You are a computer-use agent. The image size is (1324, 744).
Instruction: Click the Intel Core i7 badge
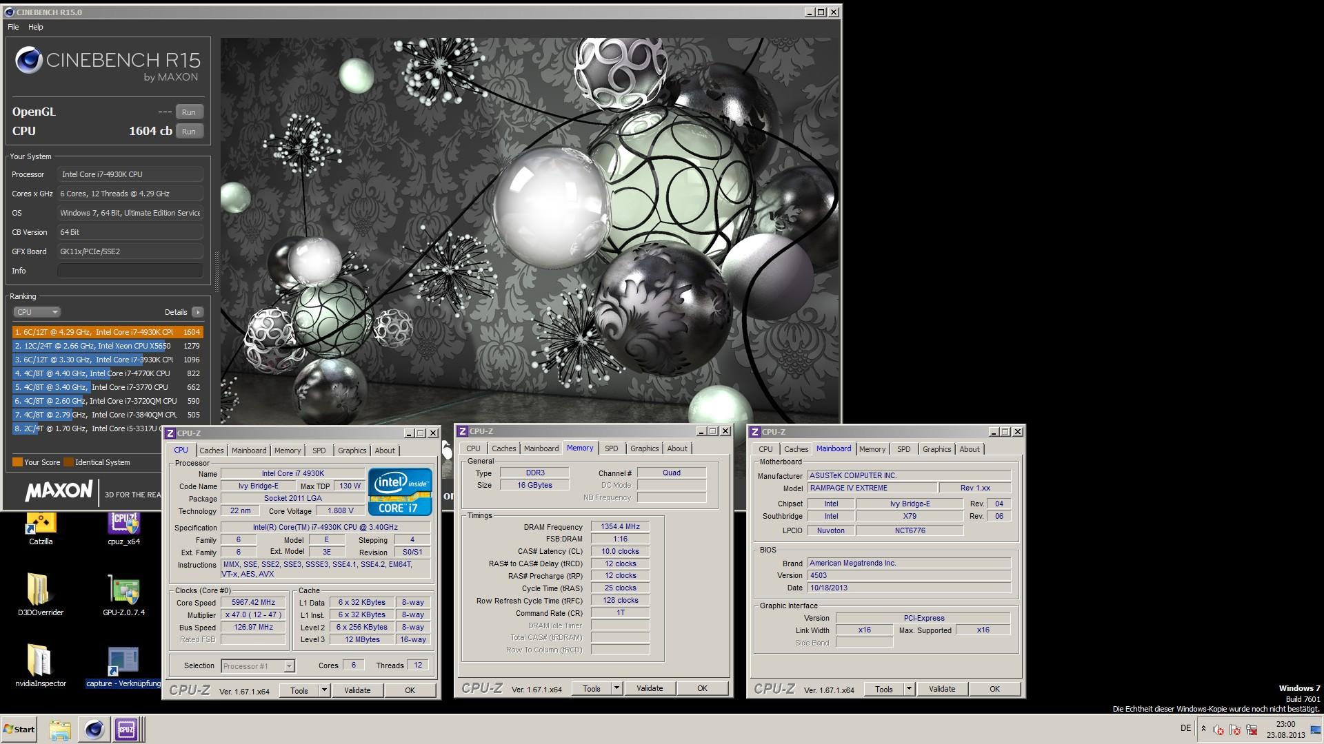400,492
